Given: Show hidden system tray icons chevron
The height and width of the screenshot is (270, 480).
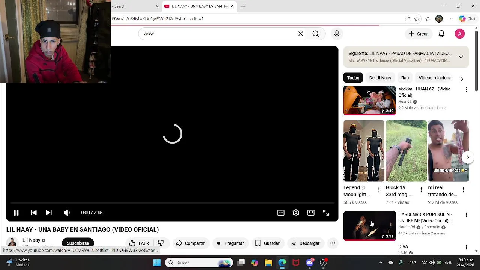Looking at the screenshot, I should click(381, 262).
